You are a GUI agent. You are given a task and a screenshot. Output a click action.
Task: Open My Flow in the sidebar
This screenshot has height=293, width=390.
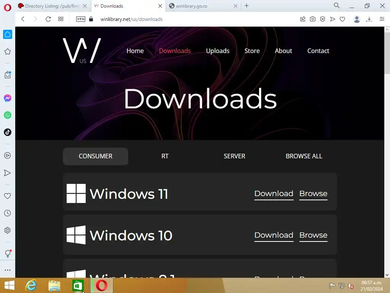point(8,173)
